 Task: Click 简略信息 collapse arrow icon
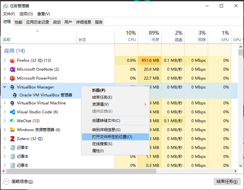click(x=6, y=181)
